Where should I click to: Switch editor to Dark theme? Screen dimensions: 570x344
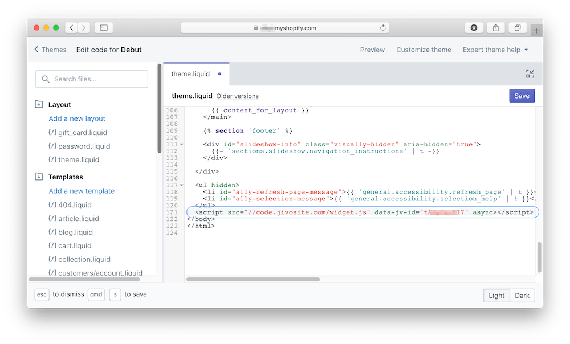click(x=522, y=296)
